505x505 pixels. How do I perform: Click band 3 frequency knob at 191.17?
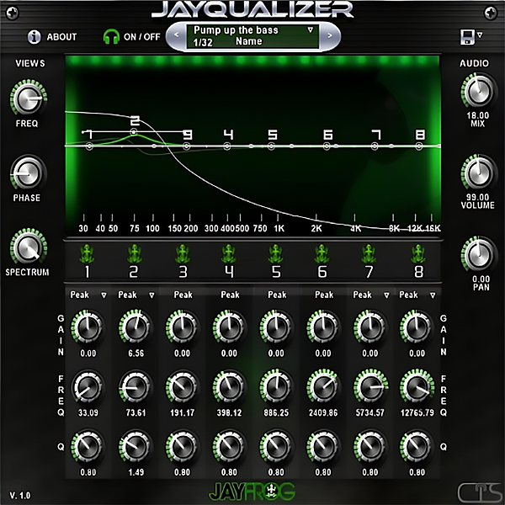tap(182, 386)
